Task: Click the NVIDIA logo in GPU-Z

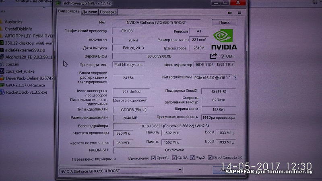Action: 224,39
